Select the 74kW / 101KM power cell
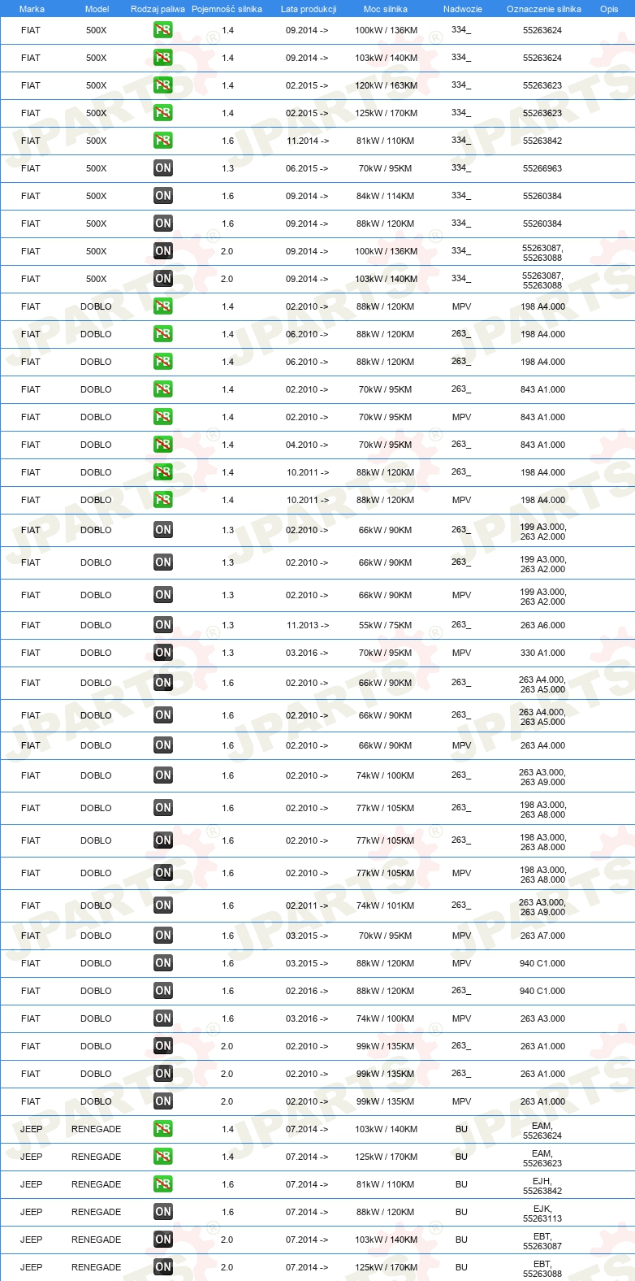This screenshot has height=1281, width=635. point(386,905)
